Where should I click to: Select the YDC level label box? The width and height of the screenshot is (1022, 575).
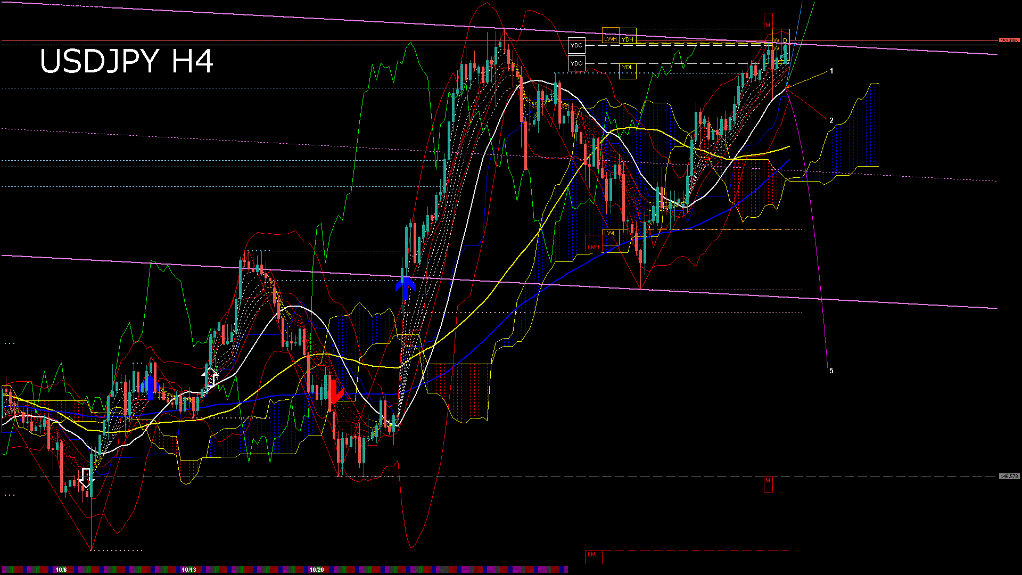coord(576,46)
